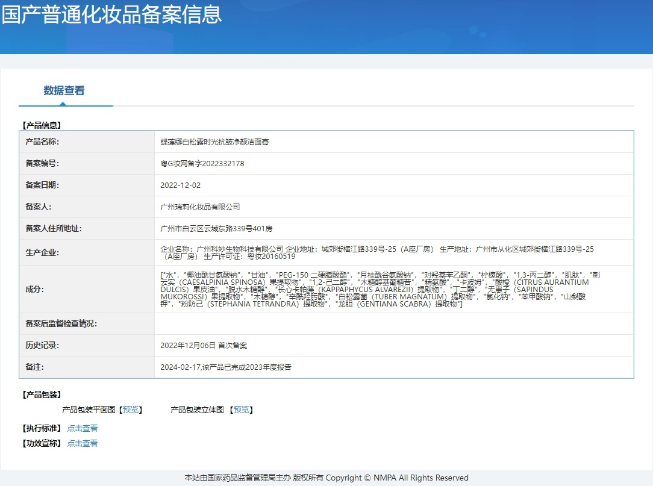Click the 产品包装 section heading
The image size is (653, 486).
(x=42, y=394)
